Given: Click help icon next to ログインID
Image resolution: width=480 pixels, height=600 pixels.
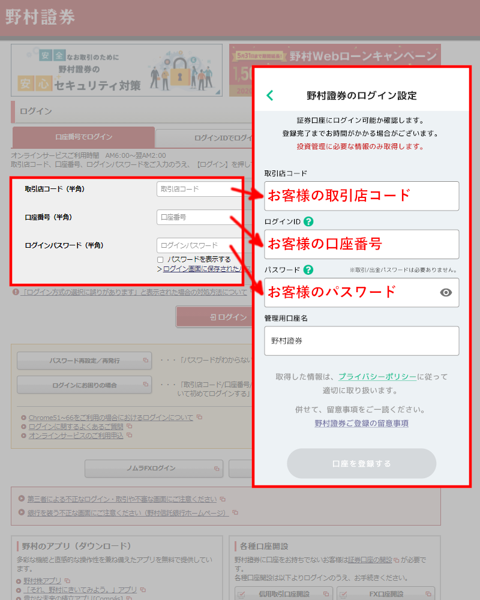Looking at the screenshot, I should click(308, 221).
